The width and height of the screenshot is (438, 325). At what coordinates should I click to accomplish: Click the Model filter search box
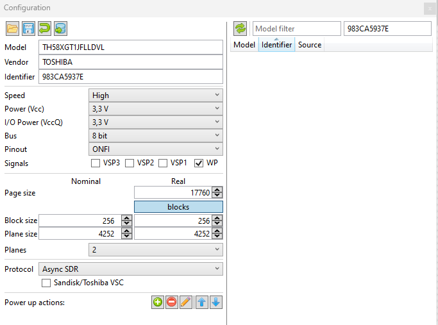[297, 28]
